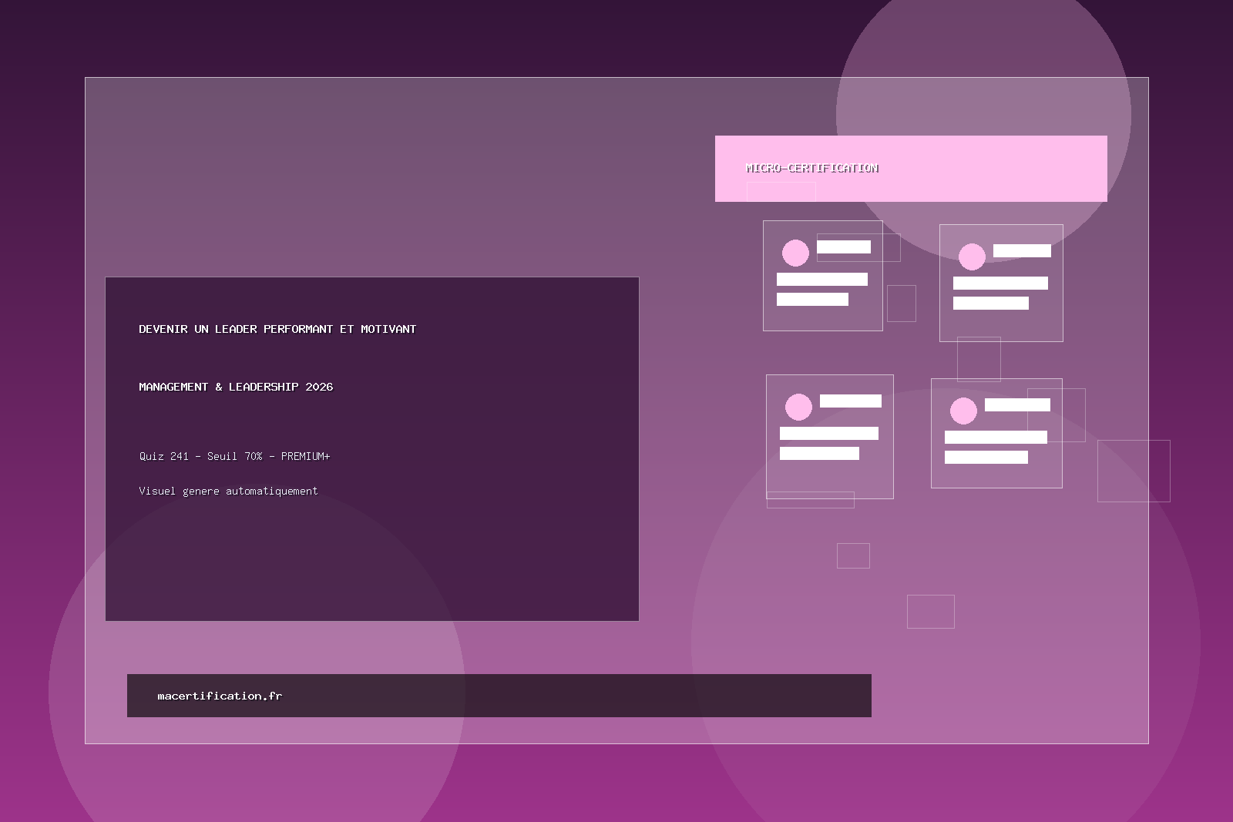
Task: Click the lowest white bar in the bottom-left card
Action: (x=819, y=453)
